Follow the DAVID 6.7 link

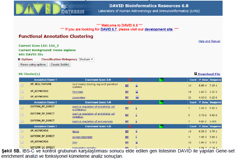pyautogui.click(x=109, y=30)
